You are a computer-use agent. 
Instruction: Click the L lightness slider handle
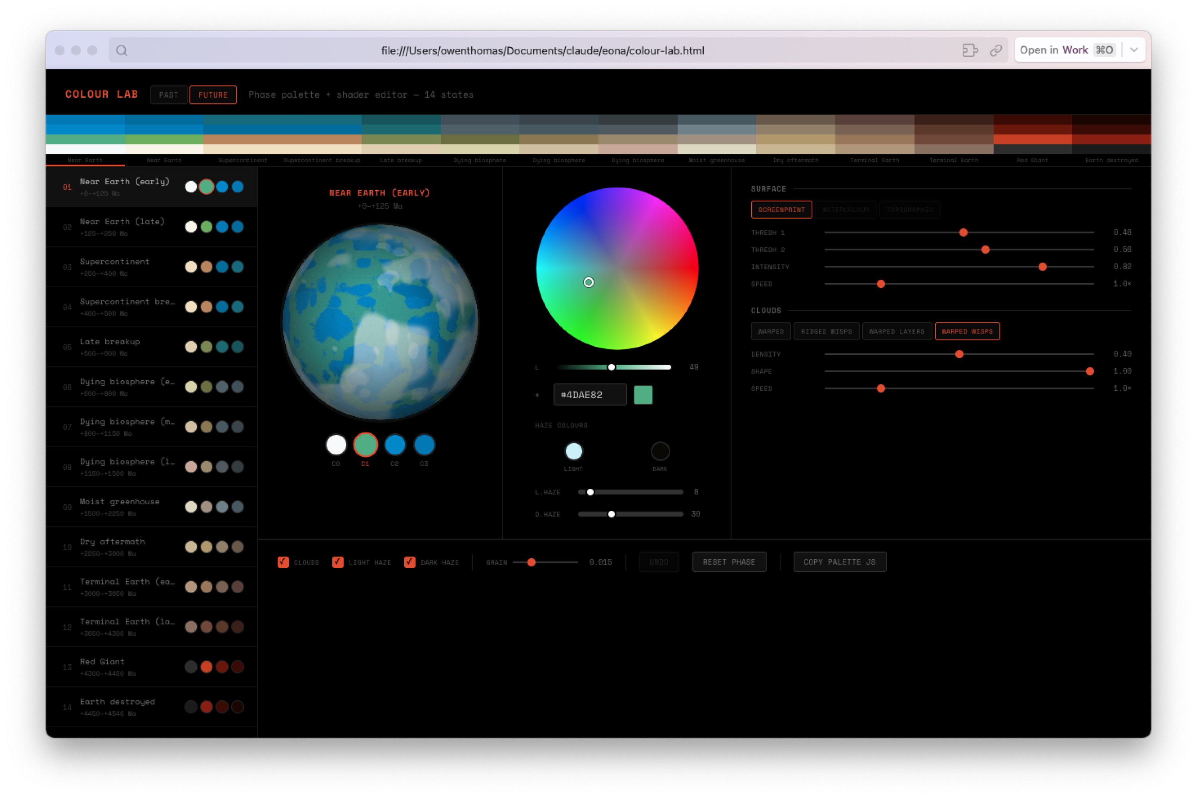612,367
